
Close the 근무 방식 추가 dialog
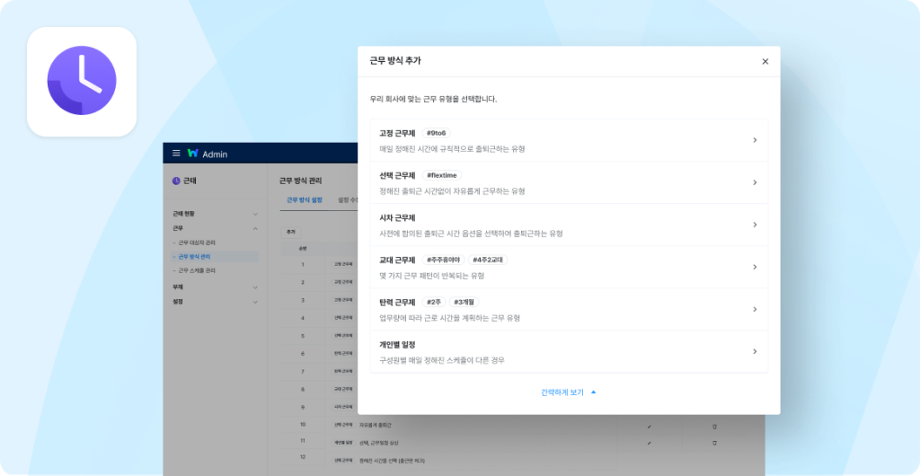point(765,62)
